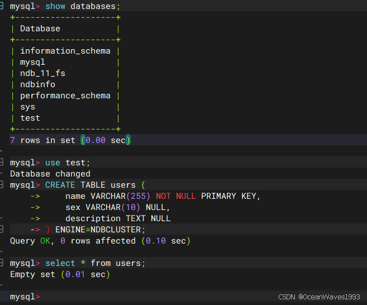Click the 'sex' column name
Screen dimensions: 367x305
tap(73, 207)
